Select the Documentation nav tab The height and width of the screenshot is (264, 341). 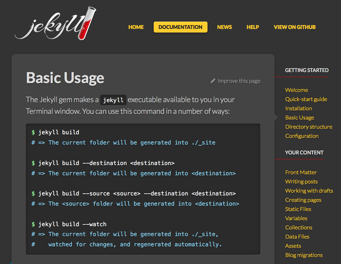(181, 27)
